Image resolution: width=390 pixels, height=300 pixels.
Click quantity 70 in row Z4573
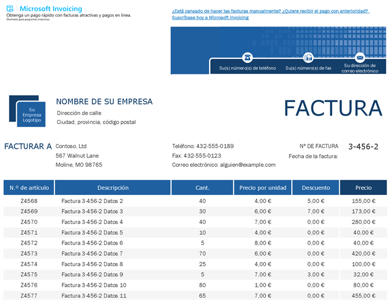pos(202,254)
